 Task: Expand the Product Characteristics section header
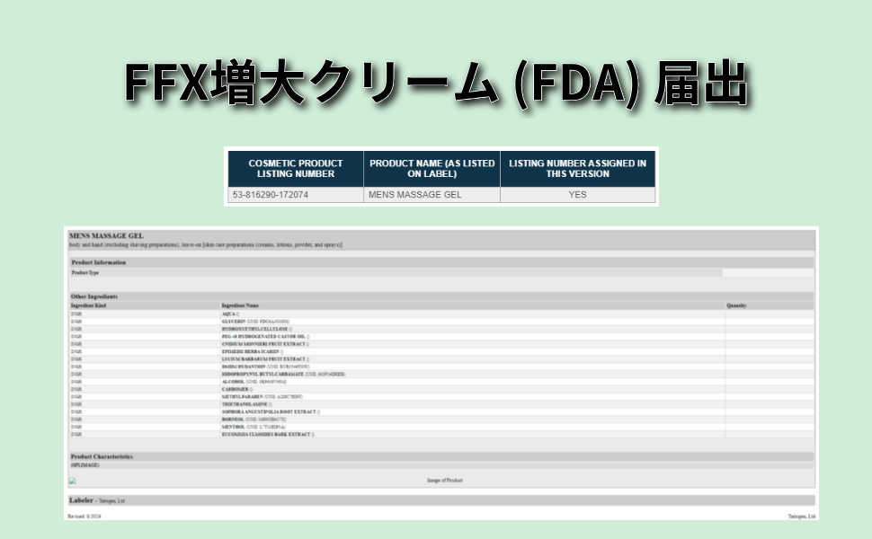(102, 456)
